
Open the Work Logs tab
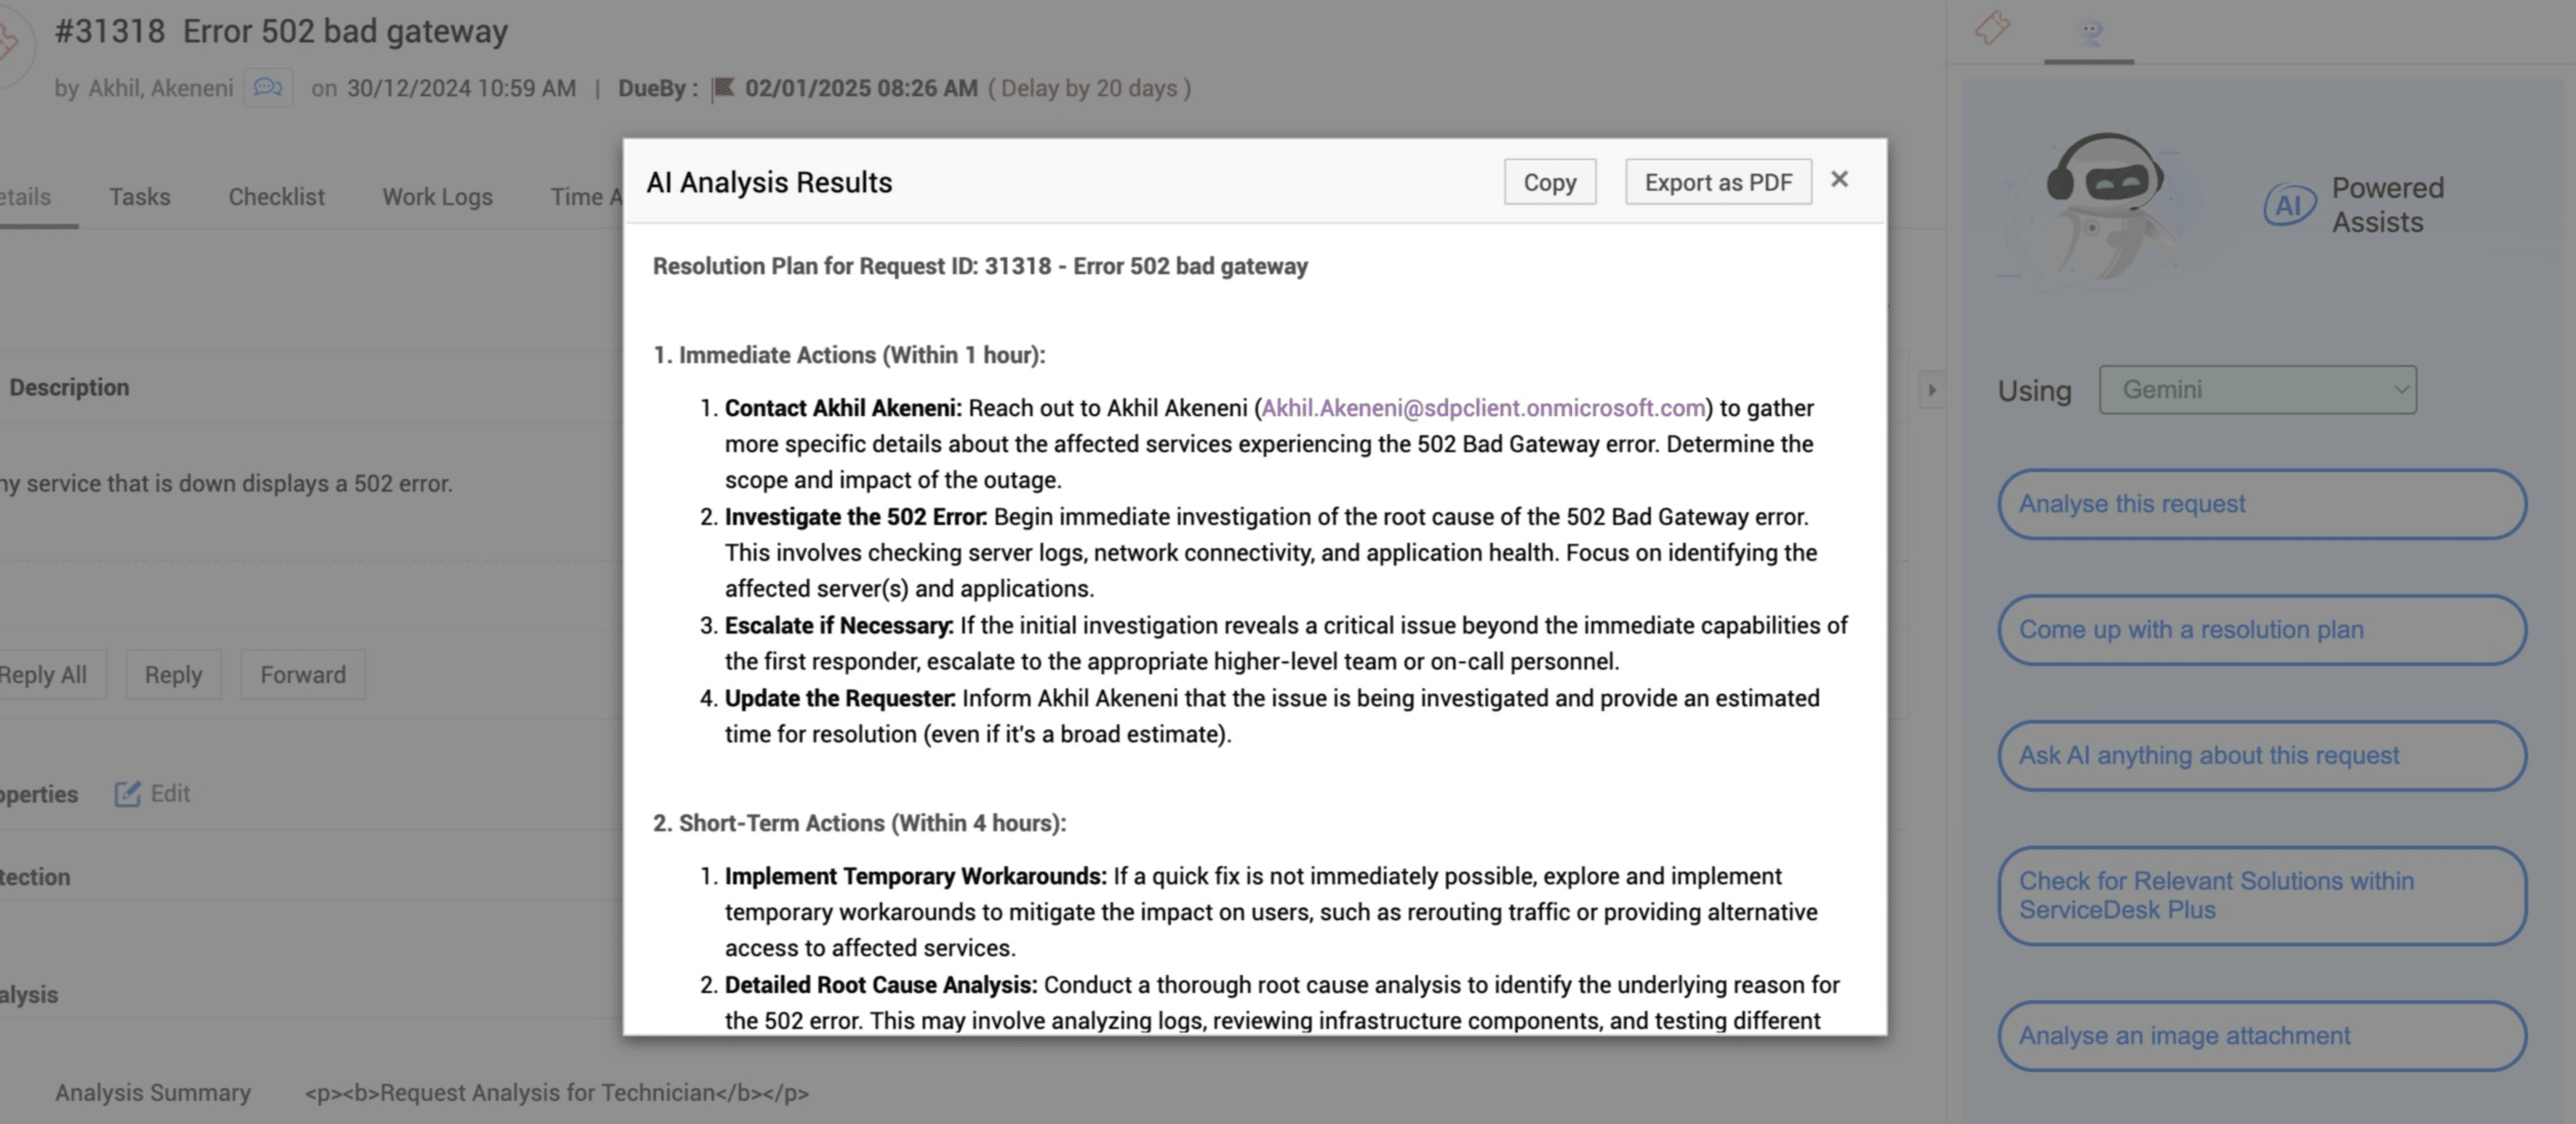click(x=437, y=197)
